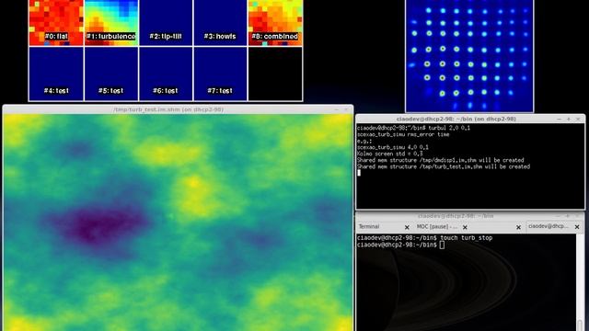This screenshot has width=589, height=331.
Task: Click the 'touch turb_stop' command line
Action: [424, 238]
